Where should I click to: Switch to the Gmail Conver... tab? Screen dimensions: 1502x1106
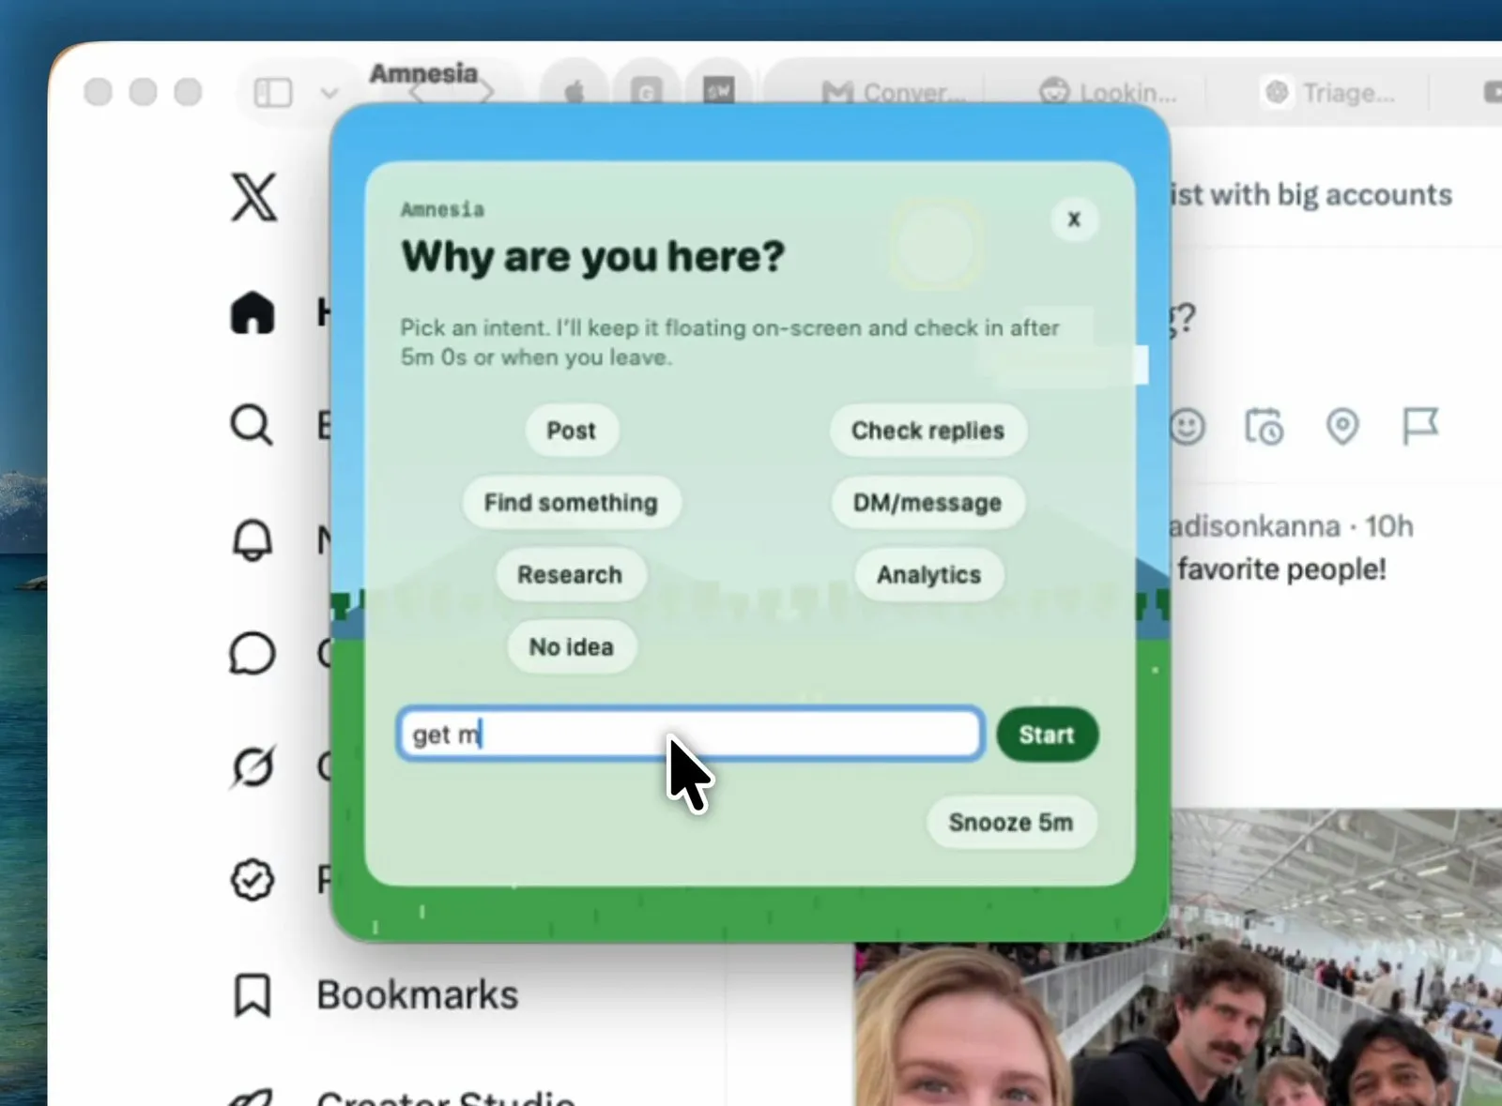(x=892, y=92)
